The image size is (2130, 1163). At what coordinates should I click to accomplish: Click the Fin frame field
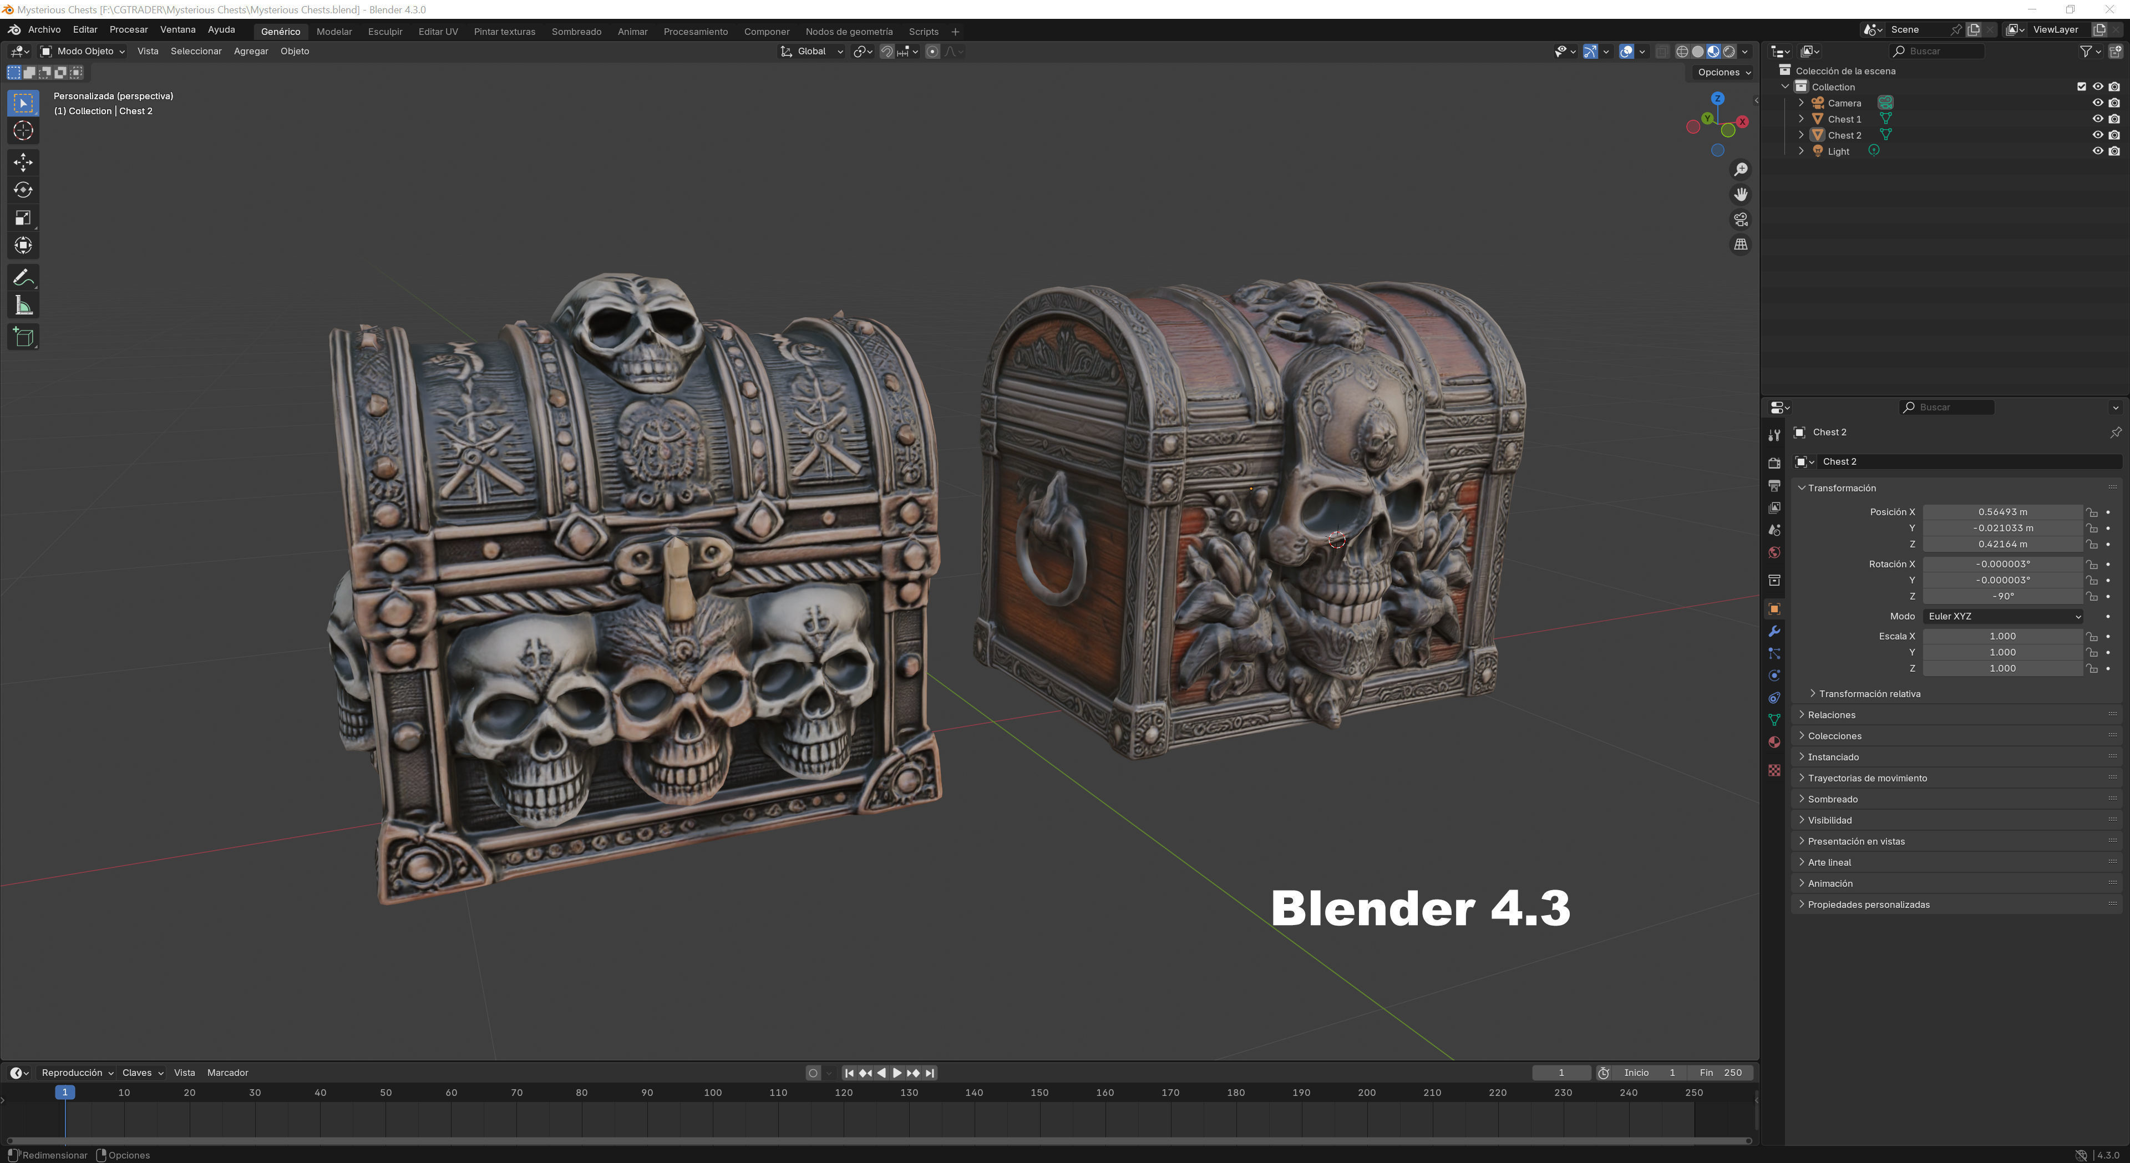click(x=1720, y=1073)
